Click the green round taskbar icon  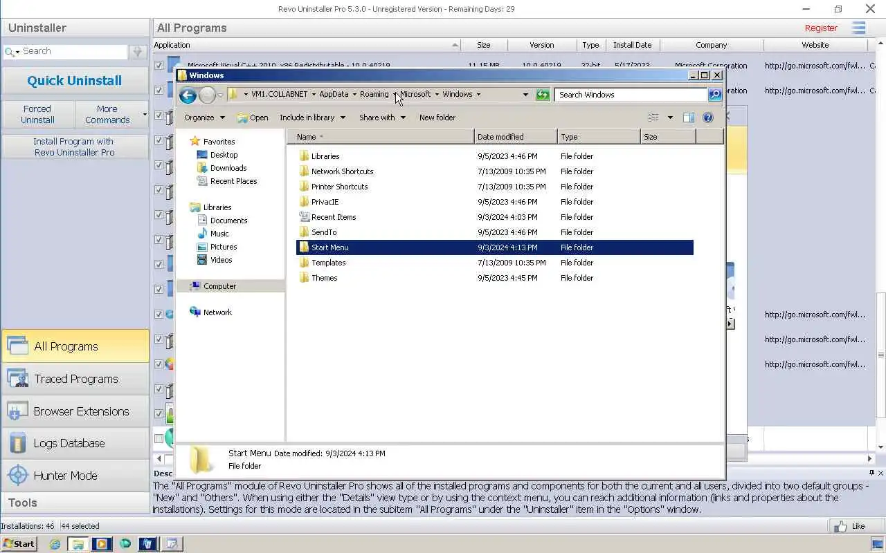pyautogui.click(x=125, y=544)
